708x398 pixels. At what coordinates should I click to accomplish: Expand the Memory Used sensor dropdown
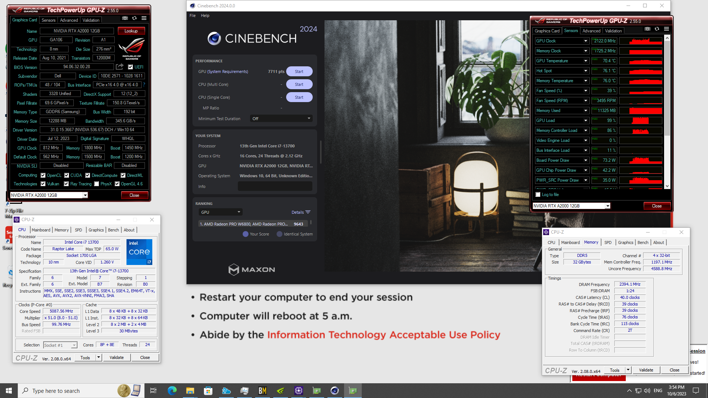pyautogui.click(x=586, y=111)
